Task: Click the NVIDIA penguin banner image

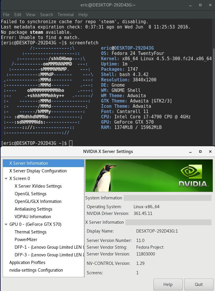Action: coord(149,176)
